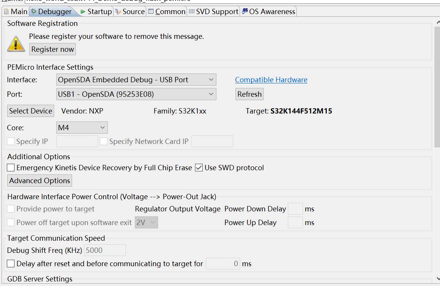The image size is (440, 286).
Task: Click the Power Up Delay field
Action: [x=295, y=222]
